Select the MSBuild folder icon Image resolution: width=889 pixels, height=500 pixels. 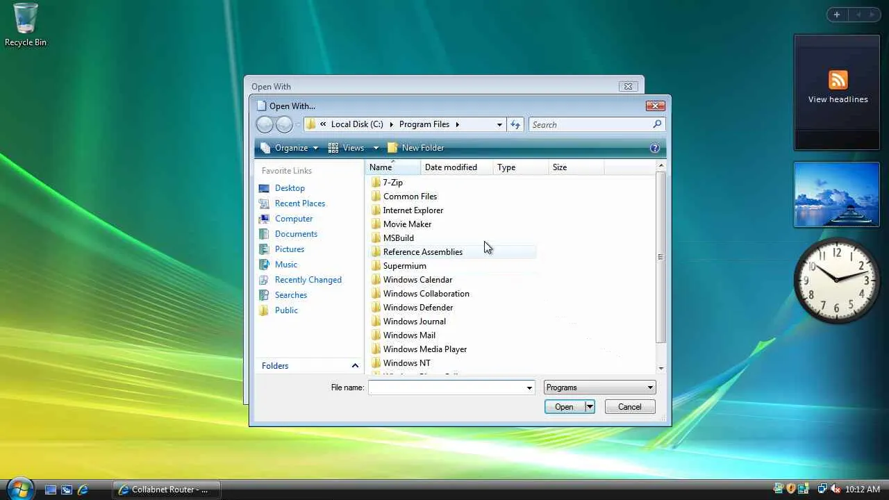[376, 238]
